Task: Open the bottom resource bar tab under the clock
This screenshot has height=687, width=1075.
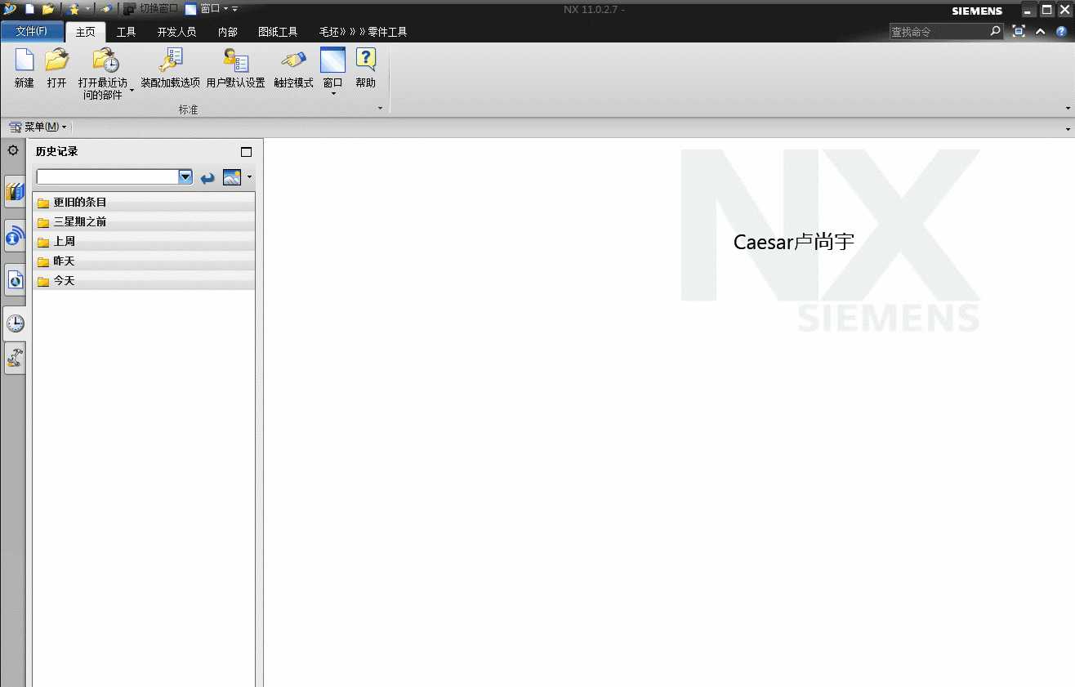Action: [x=15, y=358]
